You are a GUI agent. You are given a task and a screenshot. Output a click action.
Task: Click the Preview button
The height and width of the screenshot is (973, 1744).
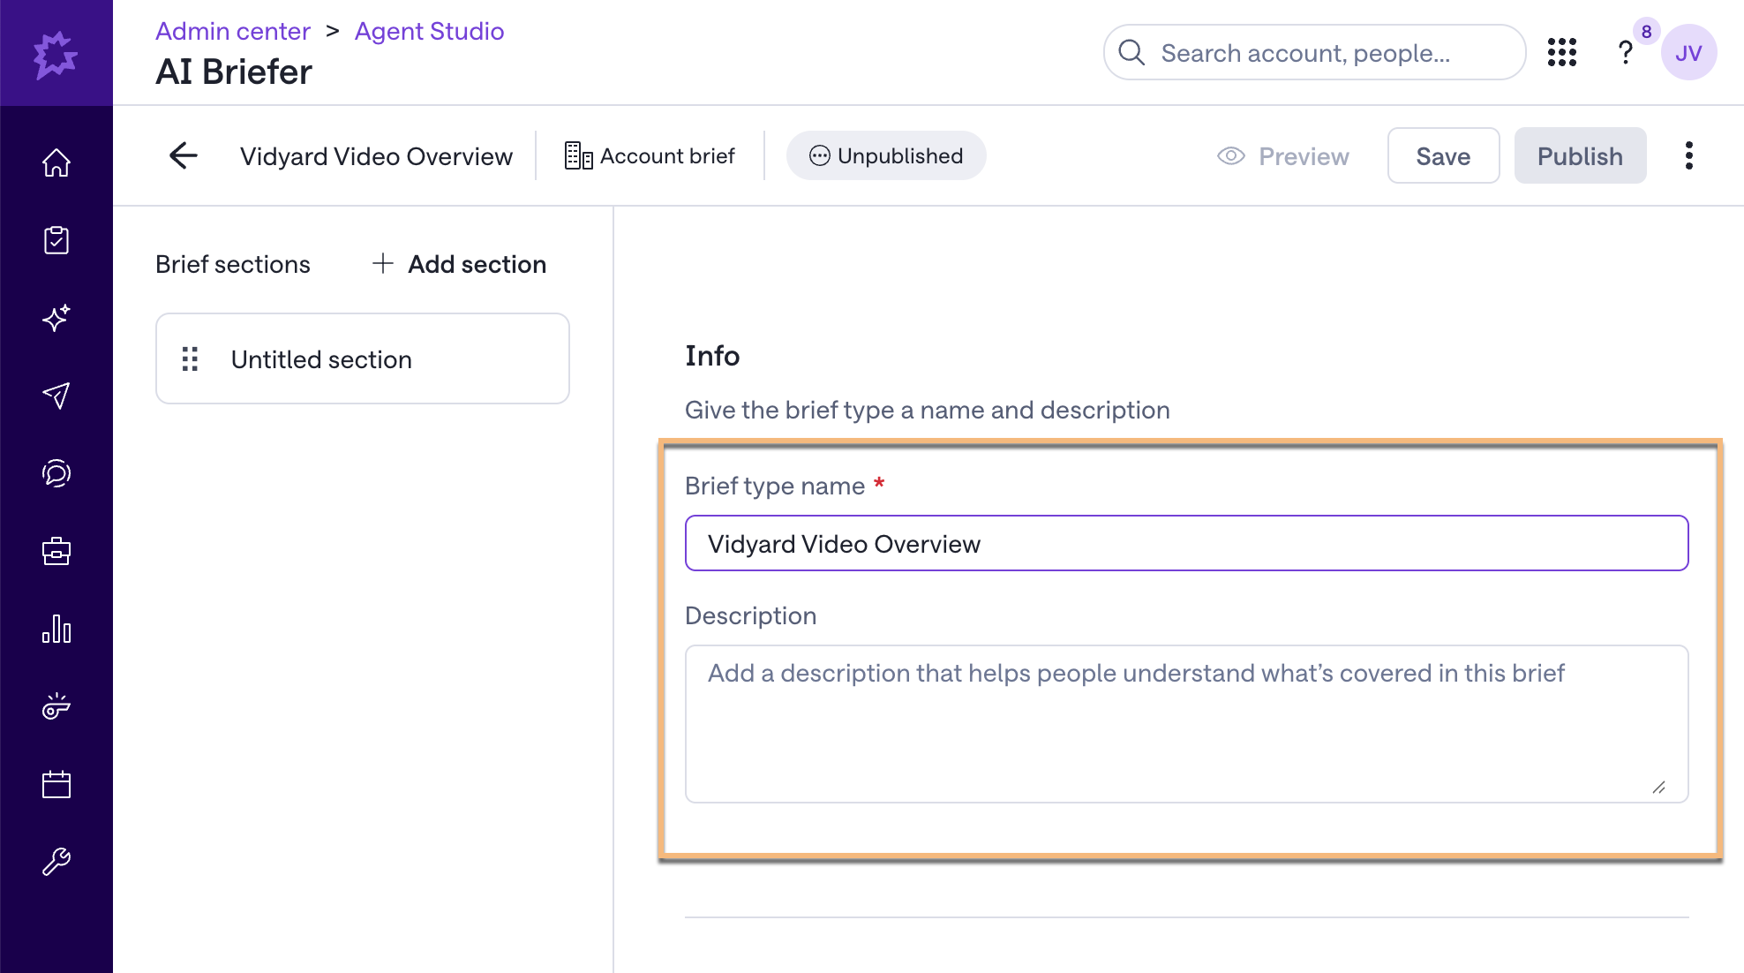(1283, 156)
